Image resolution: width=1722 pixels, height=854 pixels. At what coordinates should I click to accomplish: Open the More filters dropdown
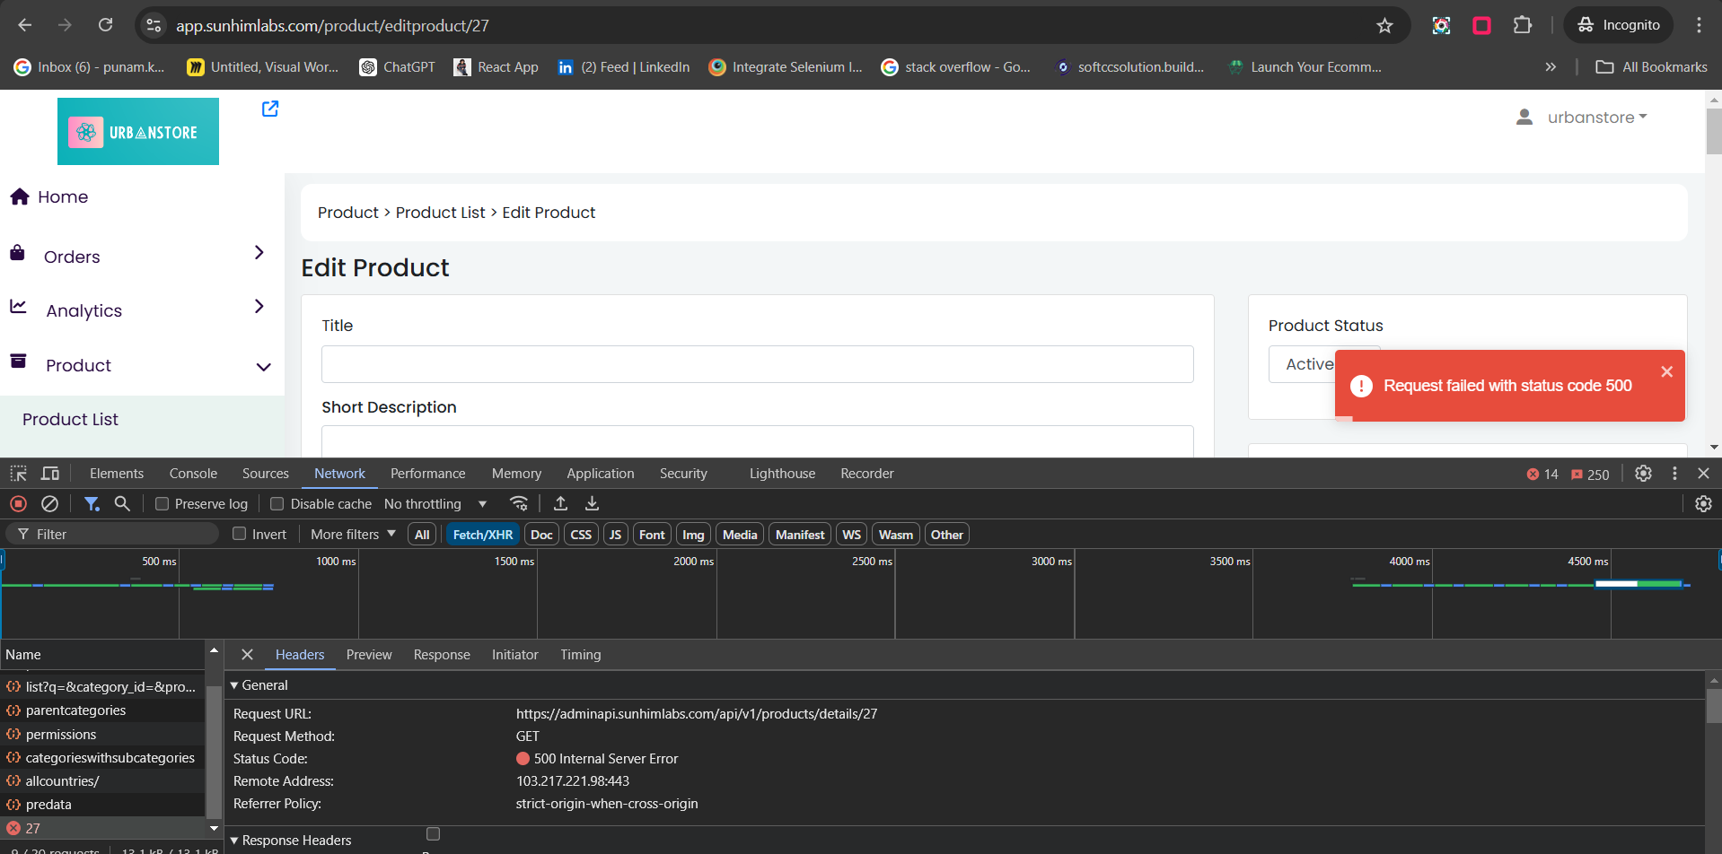[353, 535]
